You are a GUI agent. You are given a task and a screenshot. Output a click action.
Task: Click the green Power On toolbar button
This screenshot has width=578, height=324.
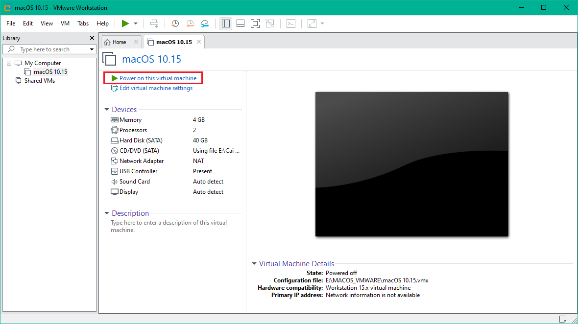125,23
